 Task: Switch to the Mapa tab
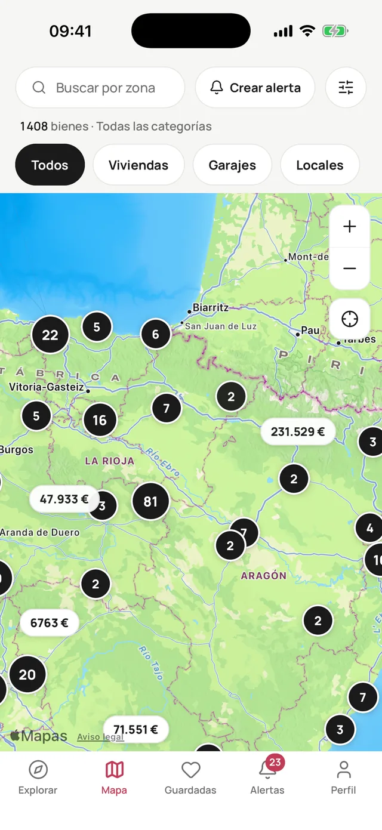tap(114, 778)
